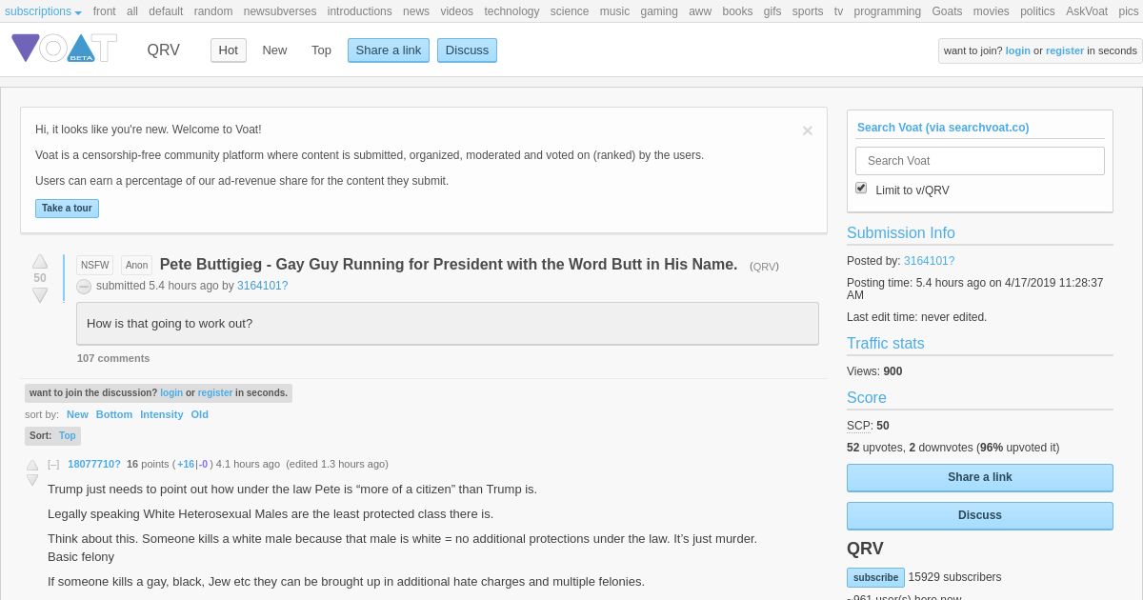Switch to the New tab
The width and height of the screenshot is (1143, 600).
tap(274, 50)
